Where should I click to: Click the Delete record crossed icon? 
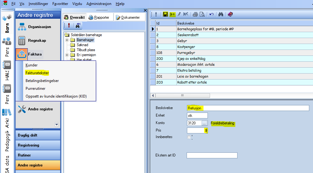(x=186, y=14)
